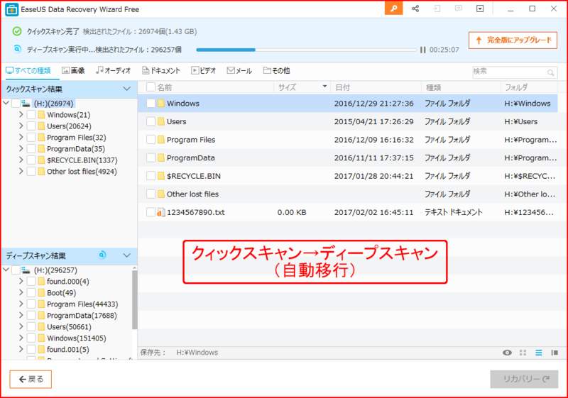The width and height of the screenshot is (568, 398).
Task: Check the ProgramData row checkbox in file list
Action: pyautogui.click(x=151, y=157)
